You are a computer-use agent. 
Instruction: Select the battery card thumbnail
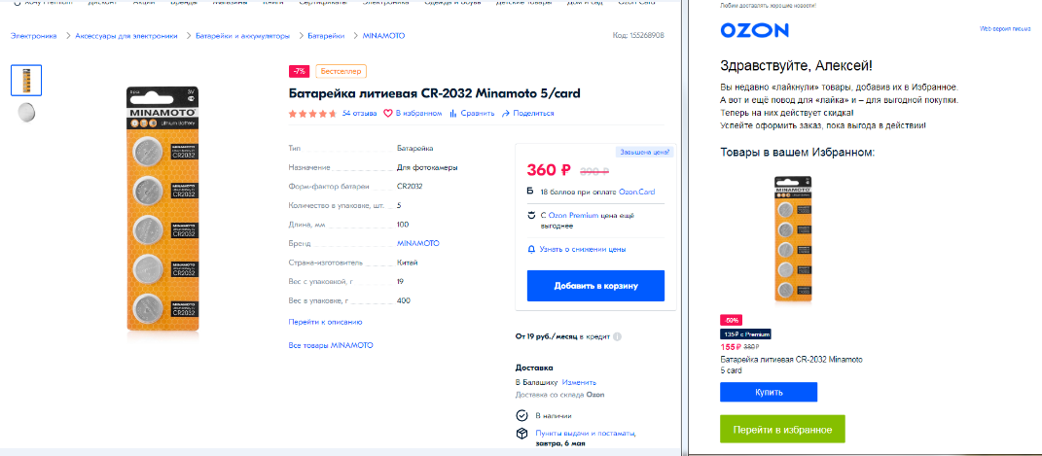26,81
